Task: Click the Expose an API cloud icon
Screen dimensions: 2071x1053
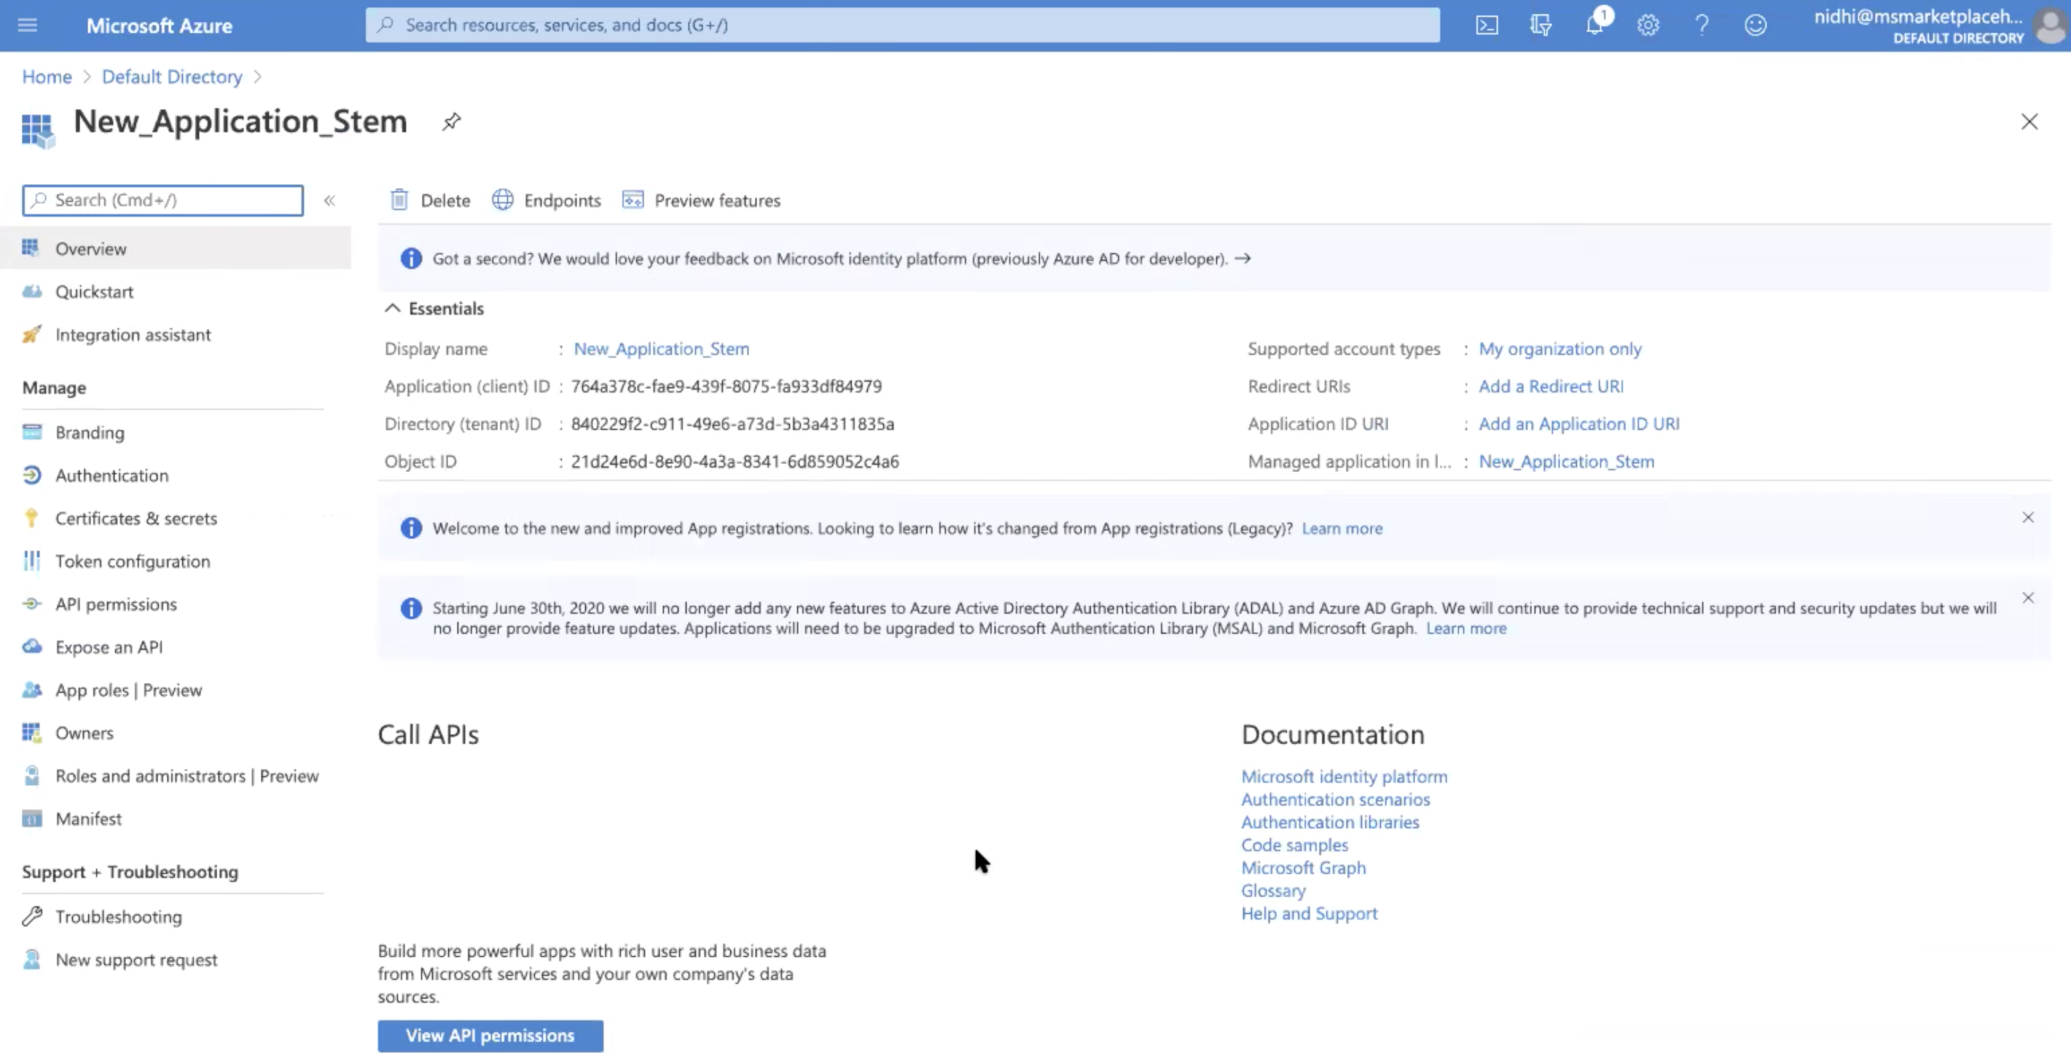Action: tap(31, 647)
